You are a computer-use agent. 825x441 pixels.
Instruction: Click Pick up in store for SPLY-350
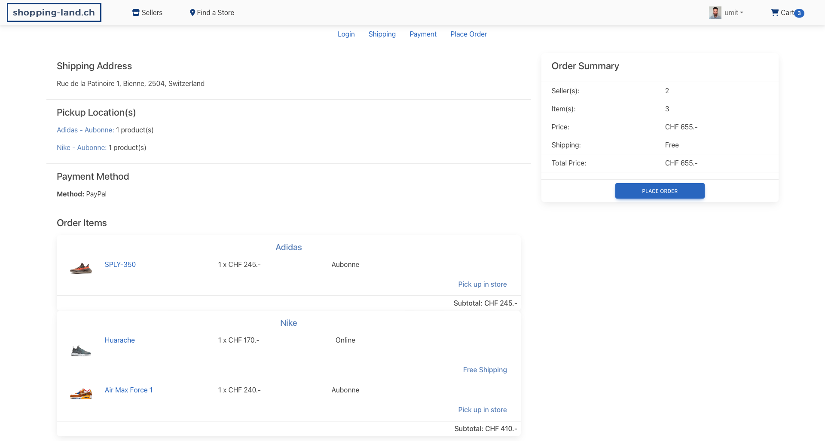(x=482, y=284)
